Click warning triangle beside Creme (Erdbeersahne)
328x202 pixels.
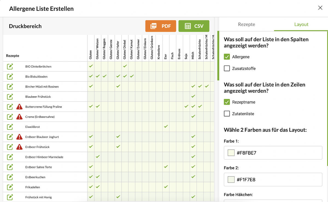(x=19, y=117)
